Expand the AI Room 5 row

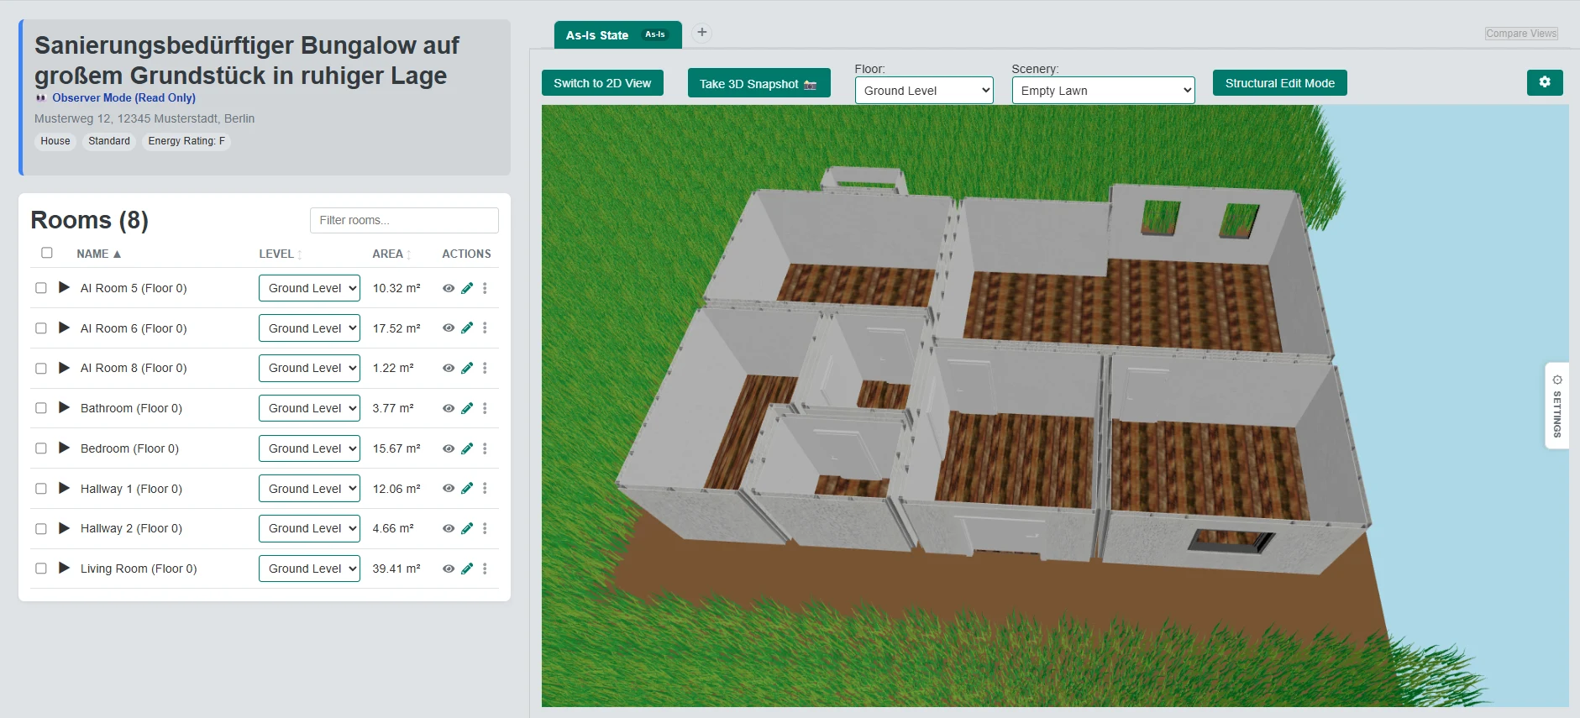point(64,287)
